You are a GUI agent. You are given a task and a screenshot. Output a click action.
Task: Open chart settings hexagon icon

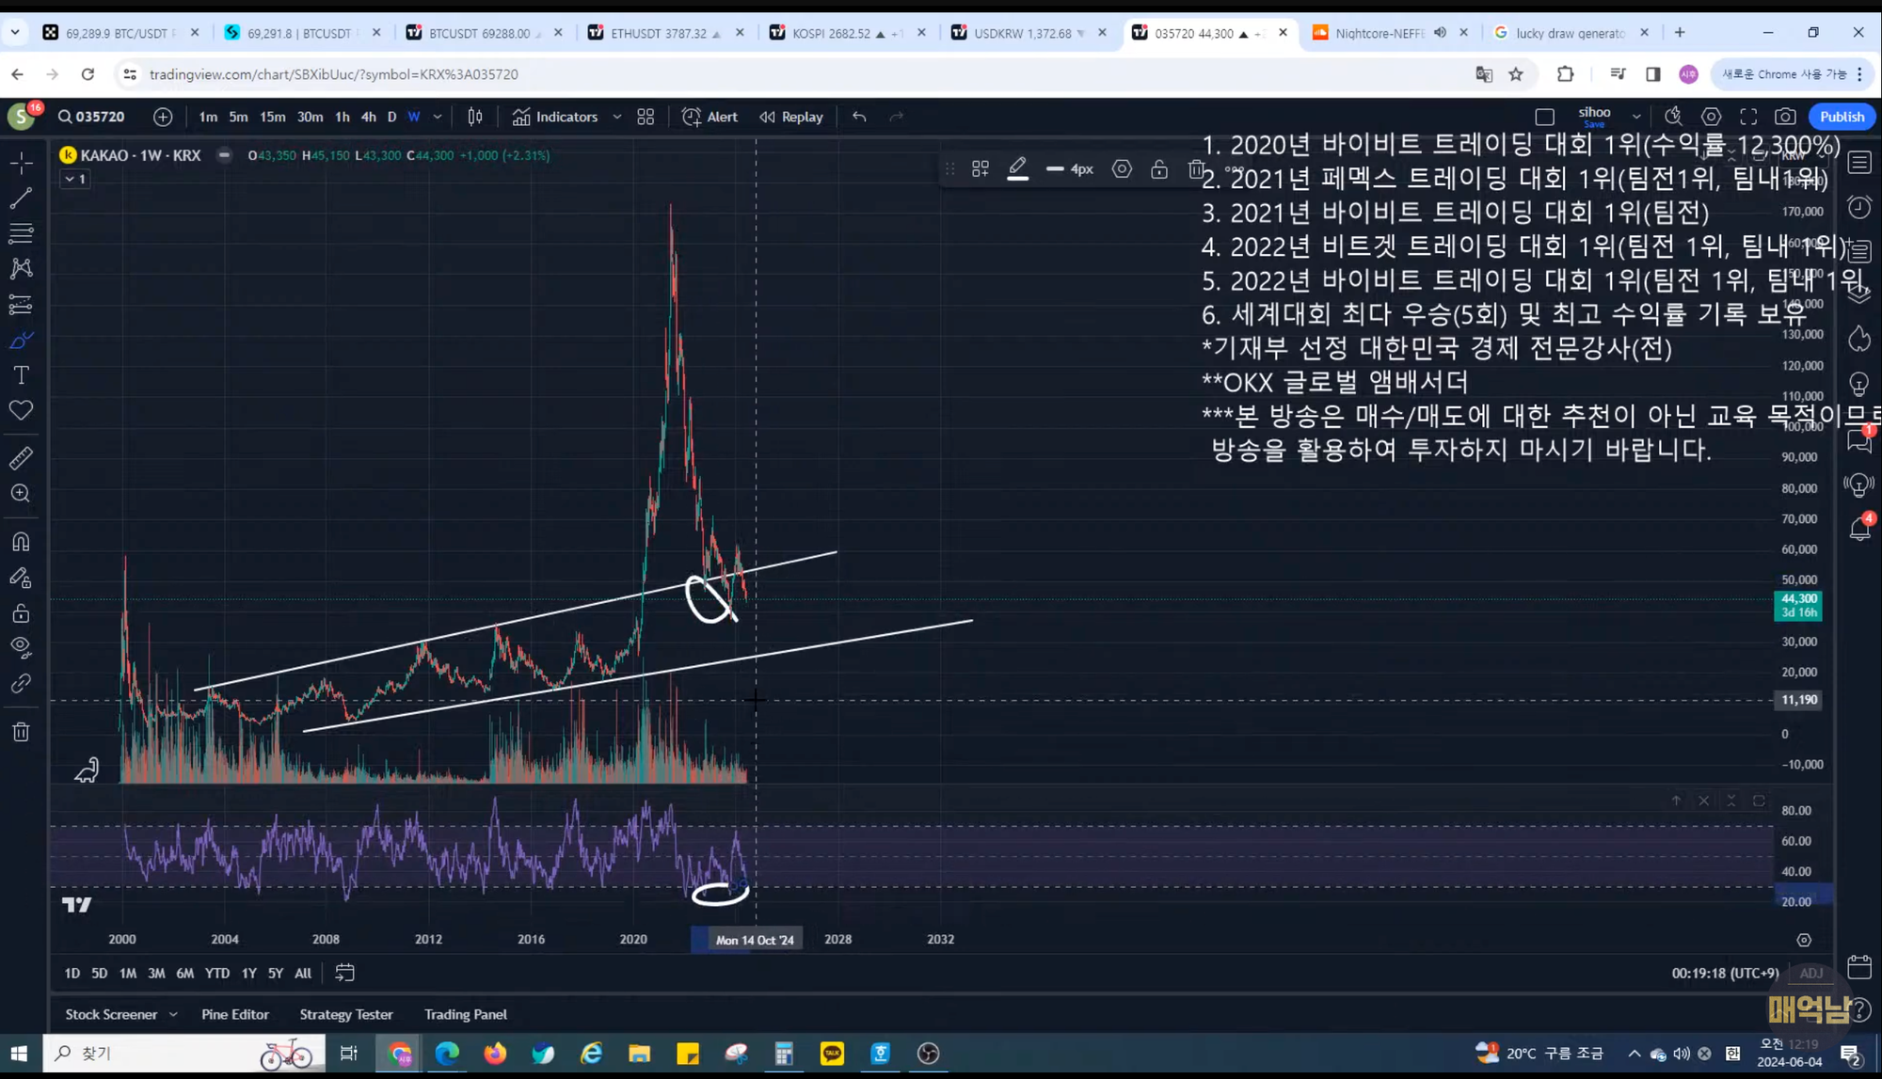(1711, 117)
